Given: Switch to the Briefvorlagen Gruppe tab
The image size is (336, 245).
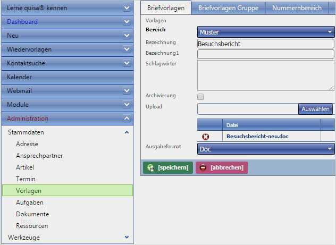Looking at the screenshot, I should pyautogui.click(x=228, y=8).
